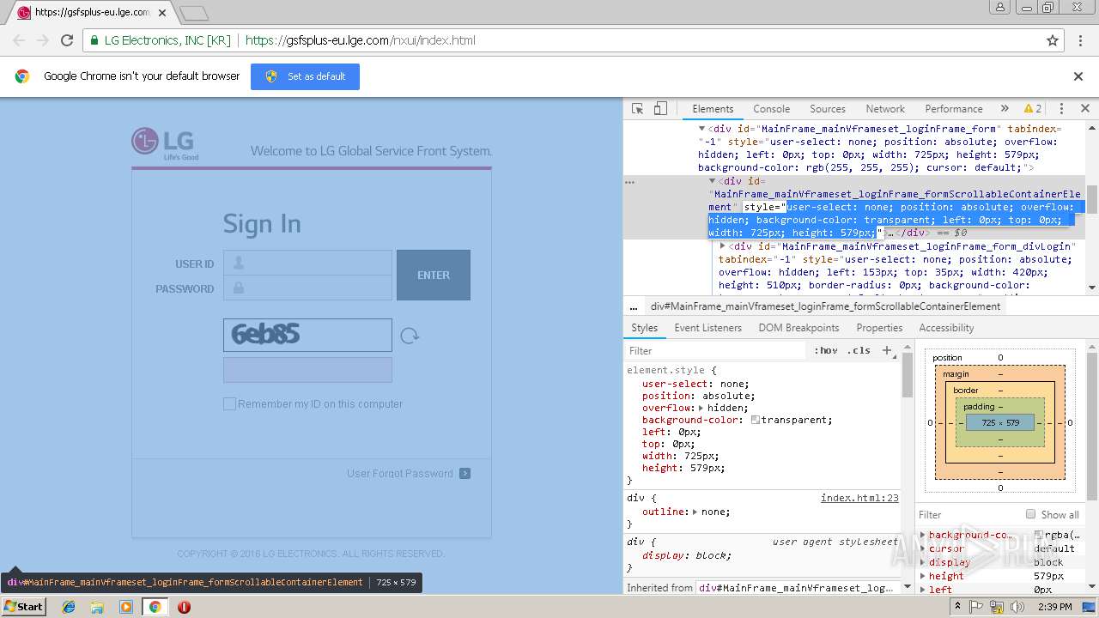Click the red stop icon in taskbar
The image size is (1099, 618).
(x=184, y=607)
